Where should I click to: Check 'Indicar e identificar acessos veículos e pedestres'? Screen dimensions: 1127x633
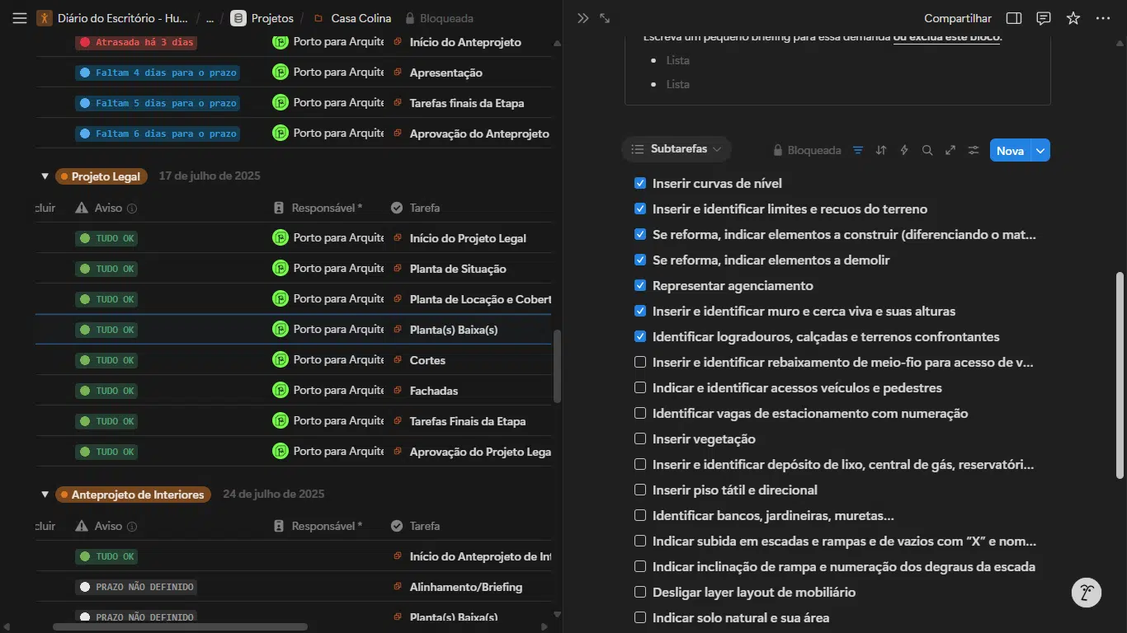(640, 387)
